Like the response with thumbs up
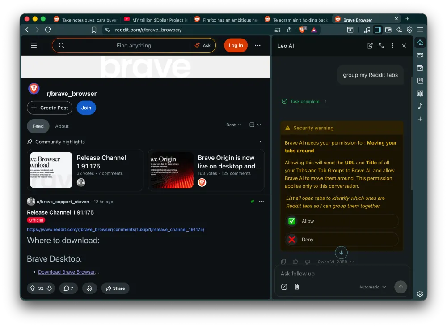The height and width of the screenshot is (327, 447). pyautogui.click(x=295, y=262)
